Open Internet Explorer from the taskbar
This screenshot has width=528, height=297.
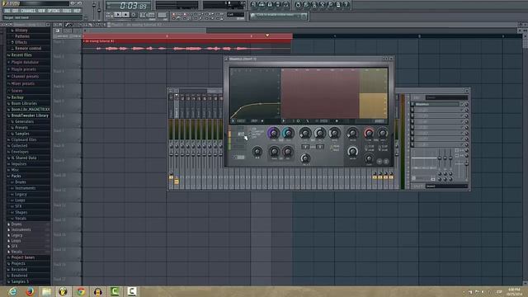(x=12, y=291)
